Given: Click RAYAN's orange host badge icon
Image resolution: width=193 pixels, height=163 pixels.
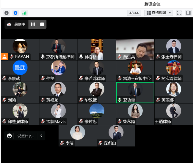Looking at the screenshot, I should 5,57.
